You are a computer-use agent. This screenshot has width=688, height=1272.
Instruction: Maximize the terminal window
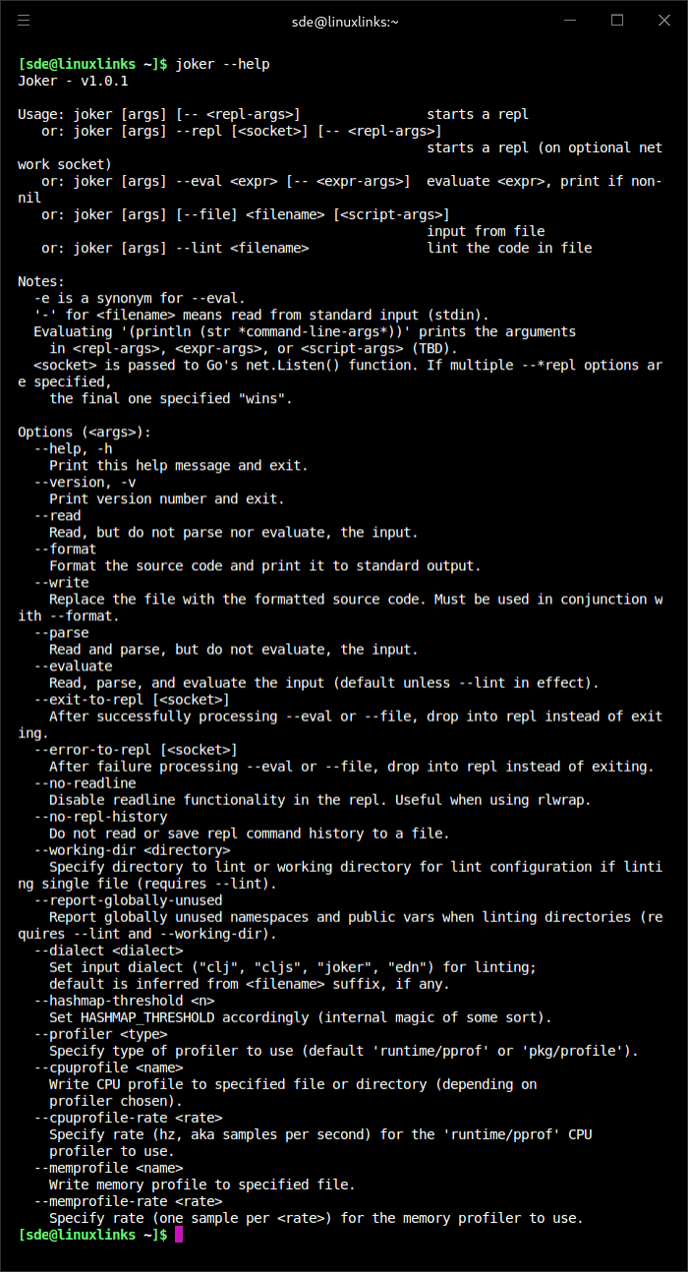(x=617, y=20)
